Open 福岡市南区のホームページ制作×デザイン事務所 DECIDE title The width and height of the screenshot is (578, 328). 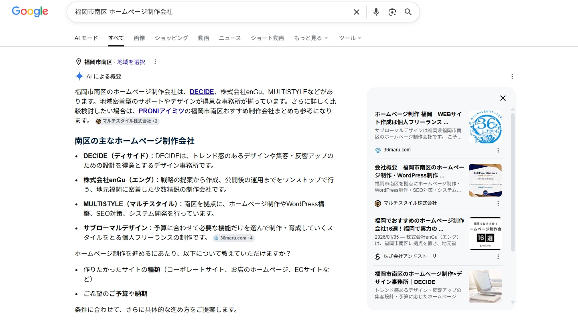pos(418,278)
